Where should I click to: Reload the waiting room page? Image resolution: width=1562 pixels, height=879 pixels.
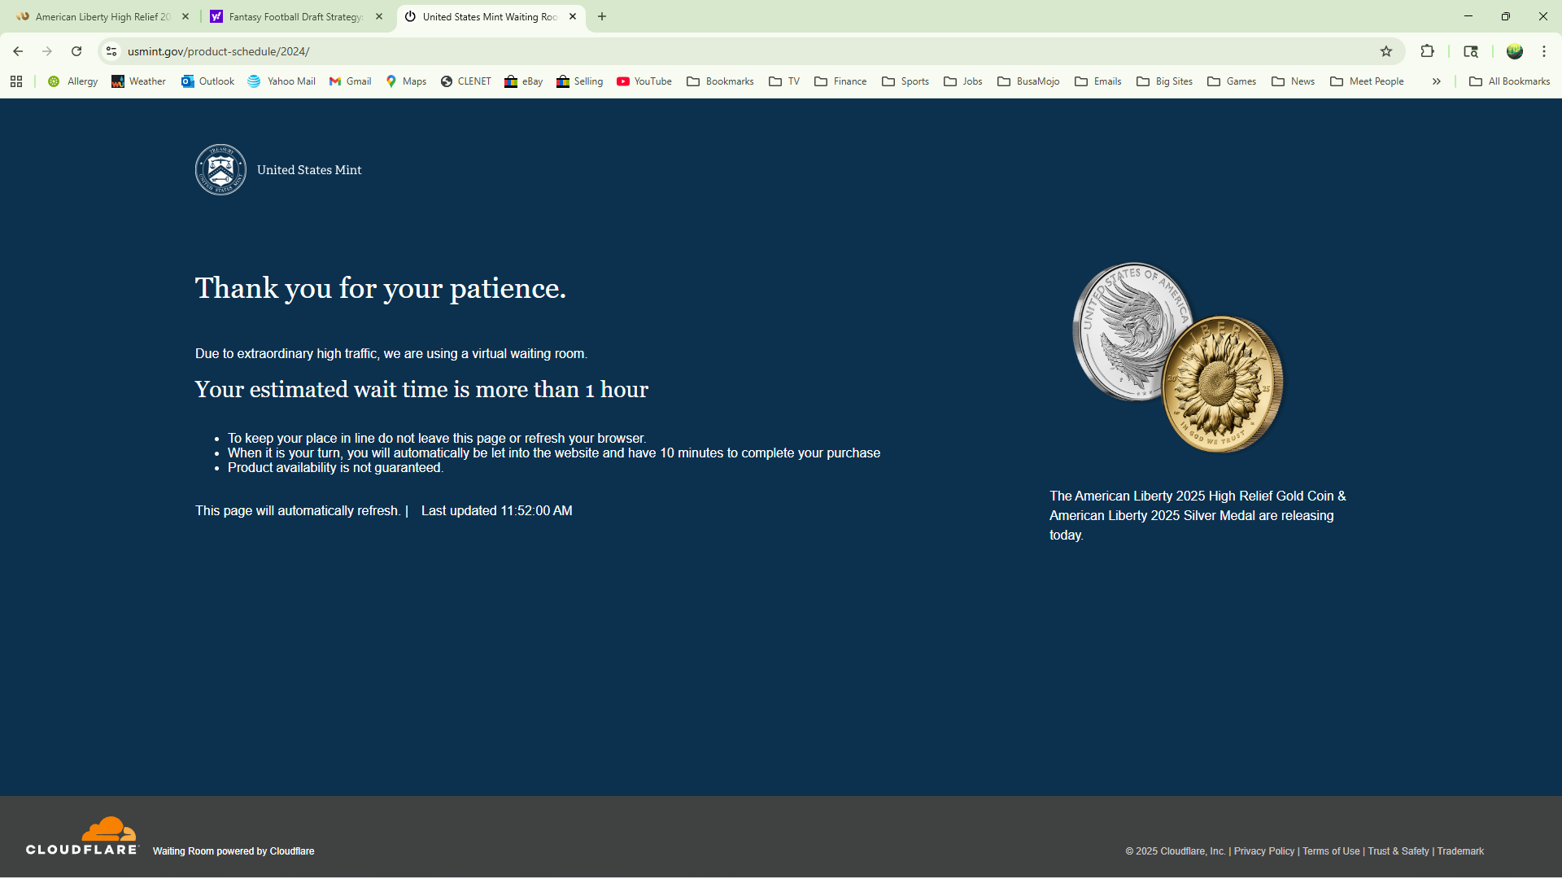coord(76,51)
